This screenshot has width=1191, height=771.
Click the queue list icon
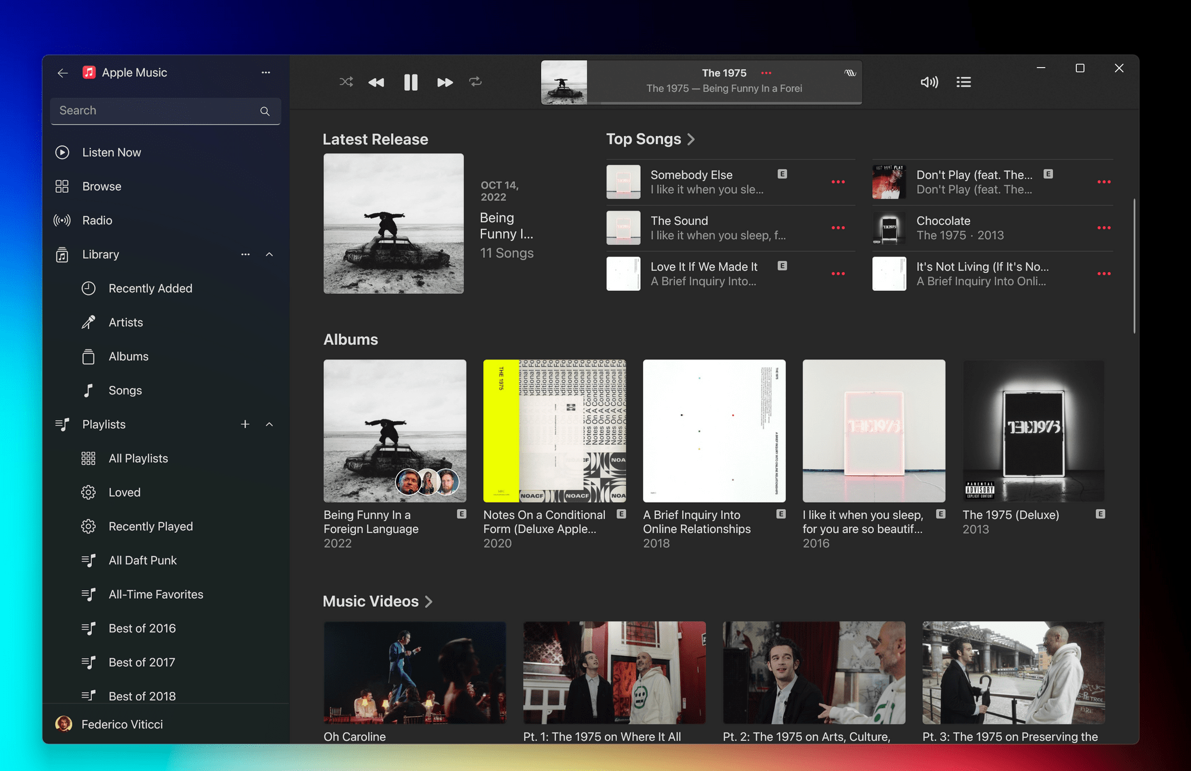964,81
